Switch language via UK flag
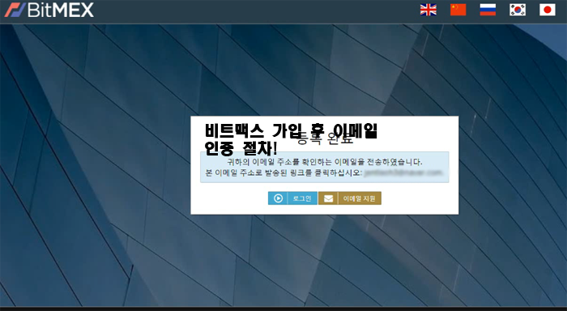The width and height of the screenshot is (567, 311). (x=428, y=10)
